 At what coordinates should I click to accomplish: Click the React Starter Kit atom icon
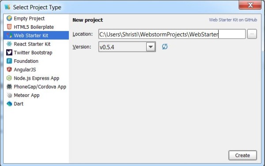pos(9,44)
